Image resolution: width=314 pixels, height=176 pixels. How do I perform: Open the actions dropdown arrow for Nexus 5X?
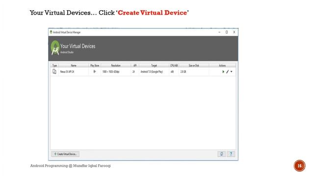[231, 72]
